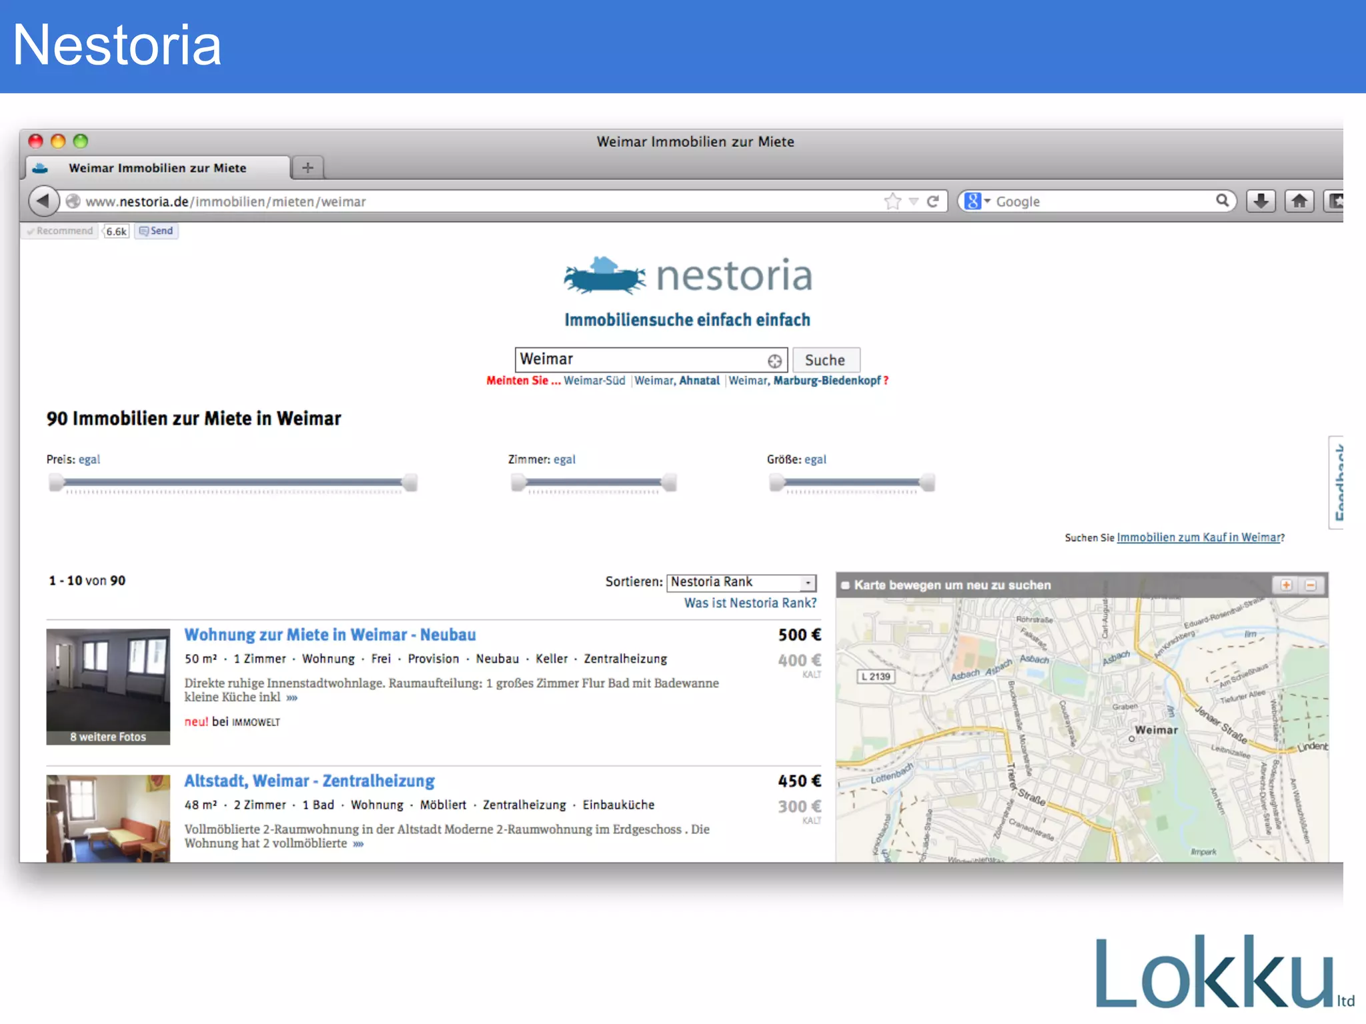Select the 'Weimar Immobilien zur Miete' tab

pyautogui.click(x=157, y=168)
